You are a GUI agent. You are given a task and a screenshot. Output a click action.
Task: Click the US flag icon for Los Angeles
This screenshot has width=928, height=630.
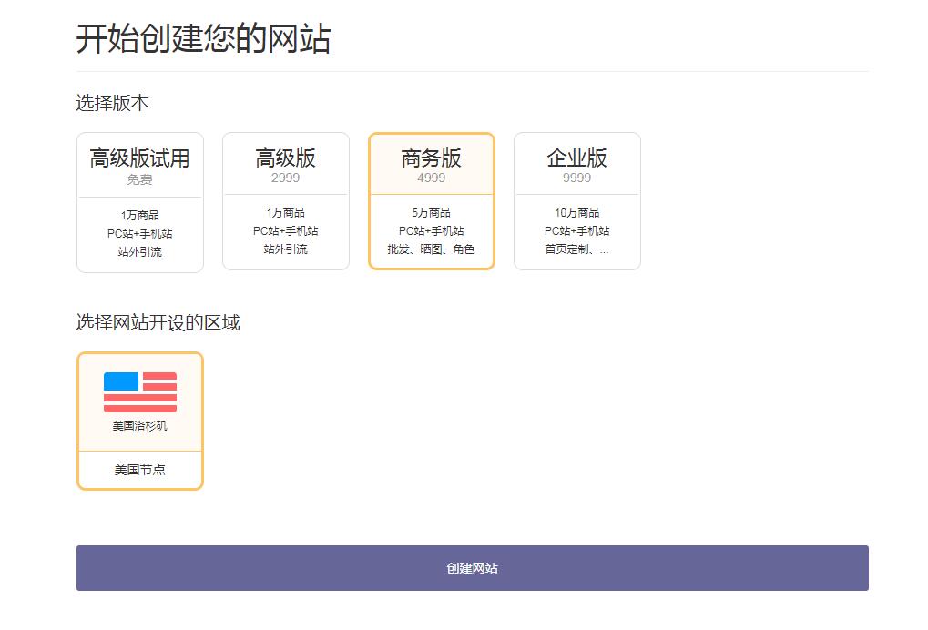(140, 391)
